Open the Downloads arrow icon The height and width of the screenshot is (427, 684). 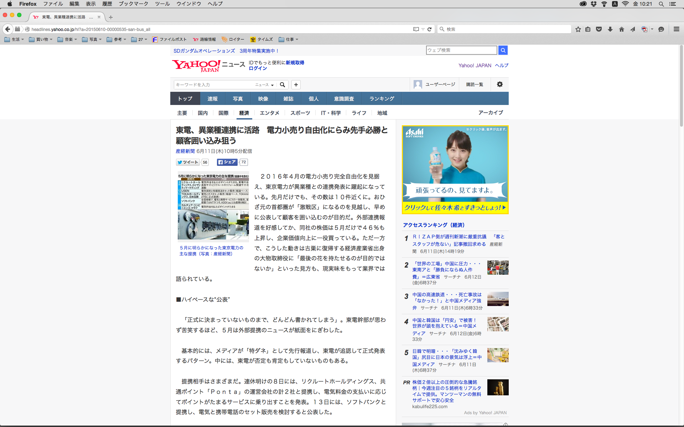[610, 29]
